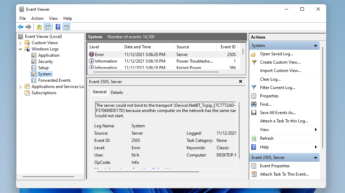Switch to the Details tab
Screen dimensions: 345x193
[117, 93]
